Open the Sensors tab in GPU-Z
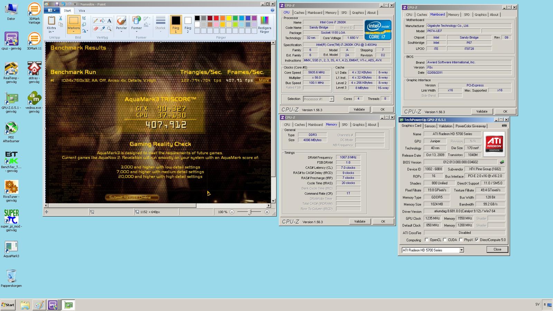Viewport: 553px width, 311px height. coord(430,126)
